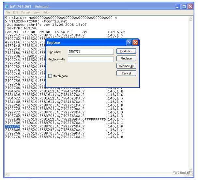The image size is (198, 180).
Task: Click highlighted text 7592774 in document
Action: 12,126
